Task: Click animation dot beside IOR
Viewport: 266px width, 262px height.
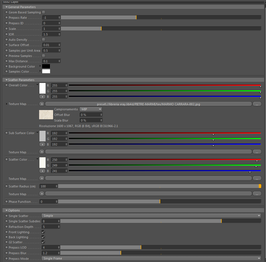Action: [6, 34]
